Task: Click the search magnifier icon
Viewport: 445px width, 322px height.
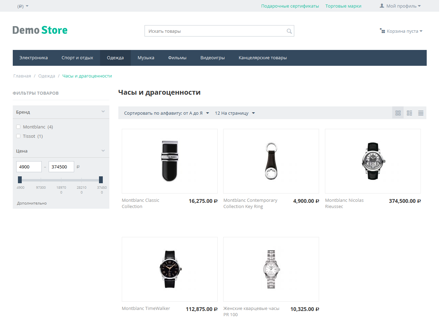Action: pyautogui.click(x=289, y=31)
